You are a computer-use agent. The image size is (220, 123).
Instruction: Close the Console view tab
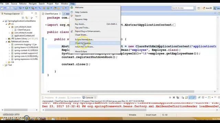[x=95, y=97]
